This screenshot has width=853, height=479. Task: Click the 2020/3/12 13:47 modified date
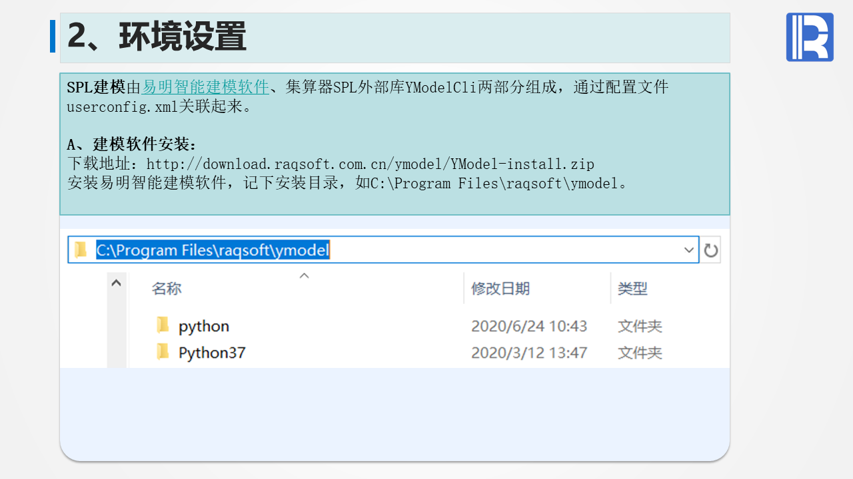point(529,353)
